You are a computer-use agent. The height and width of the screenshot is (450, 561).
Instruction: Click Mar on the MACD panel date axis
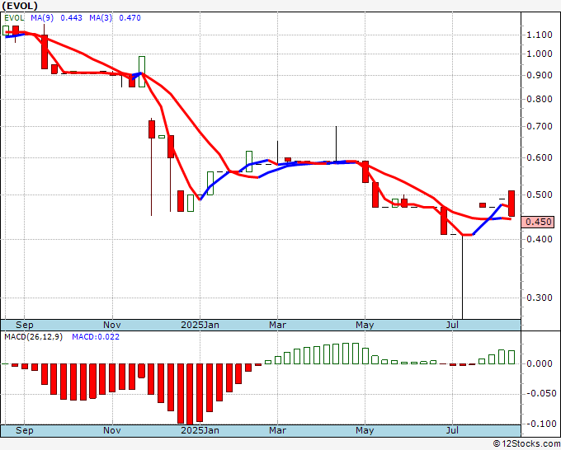coord(278,430)
